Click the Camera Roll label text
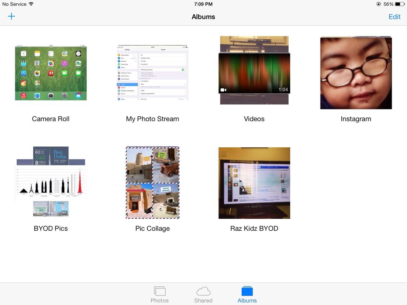This screenshot has height=305, width=407. click(51, 119)
